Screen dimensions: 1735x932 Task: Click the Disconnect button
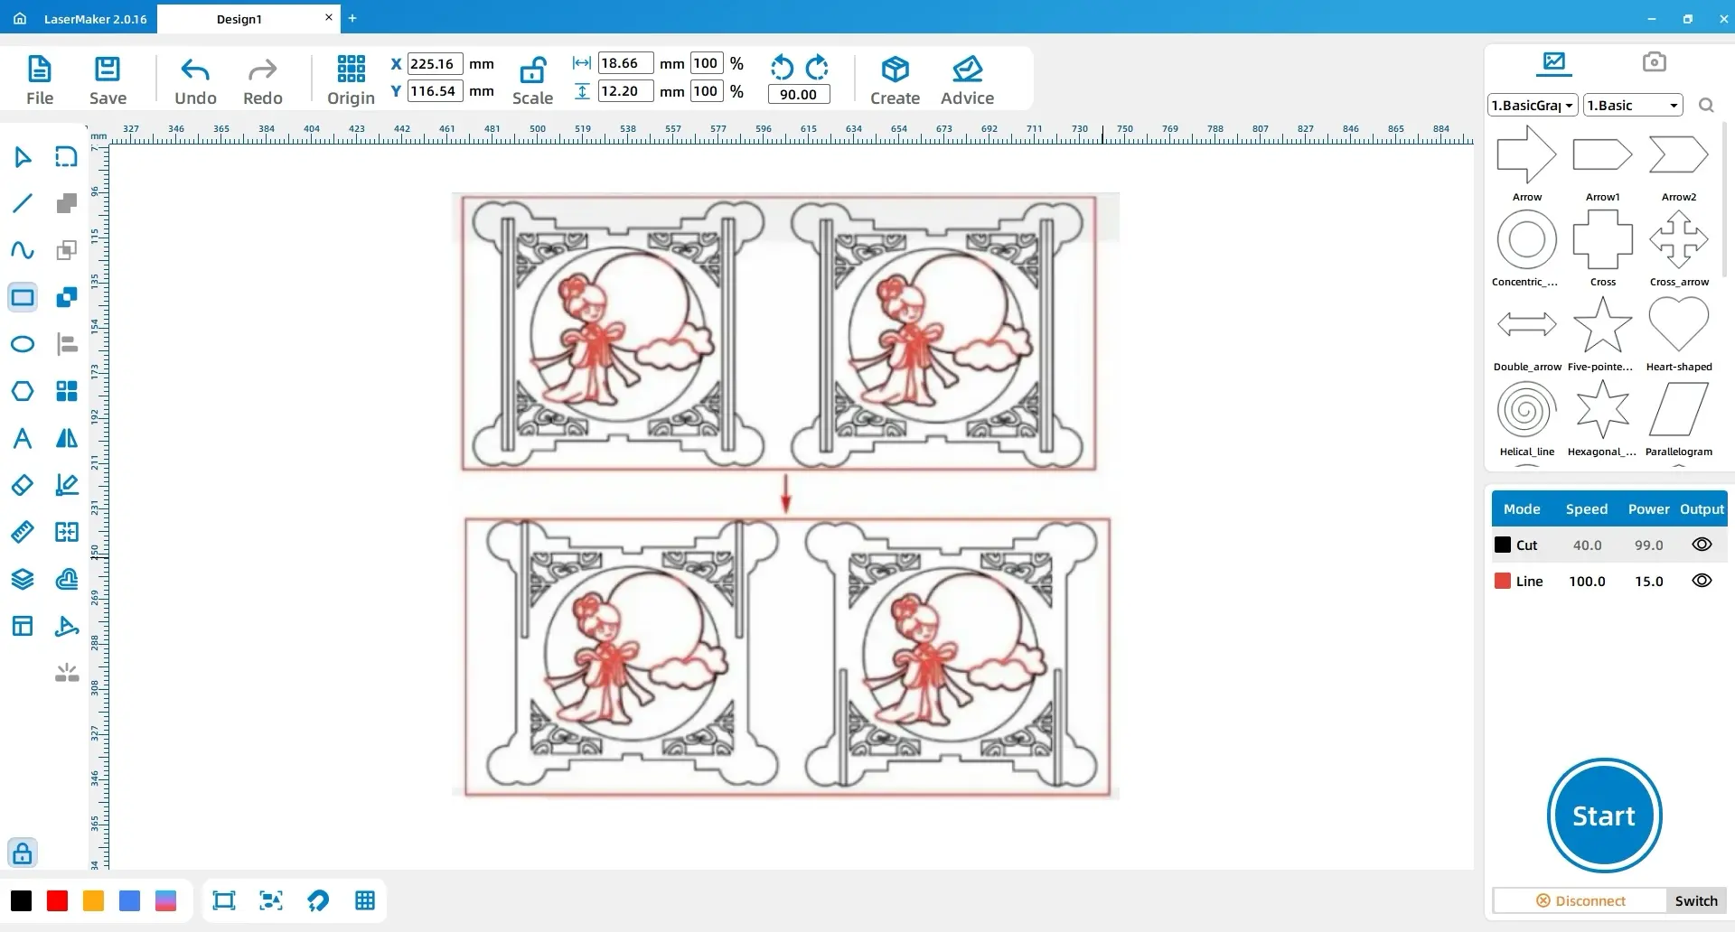1580,900
